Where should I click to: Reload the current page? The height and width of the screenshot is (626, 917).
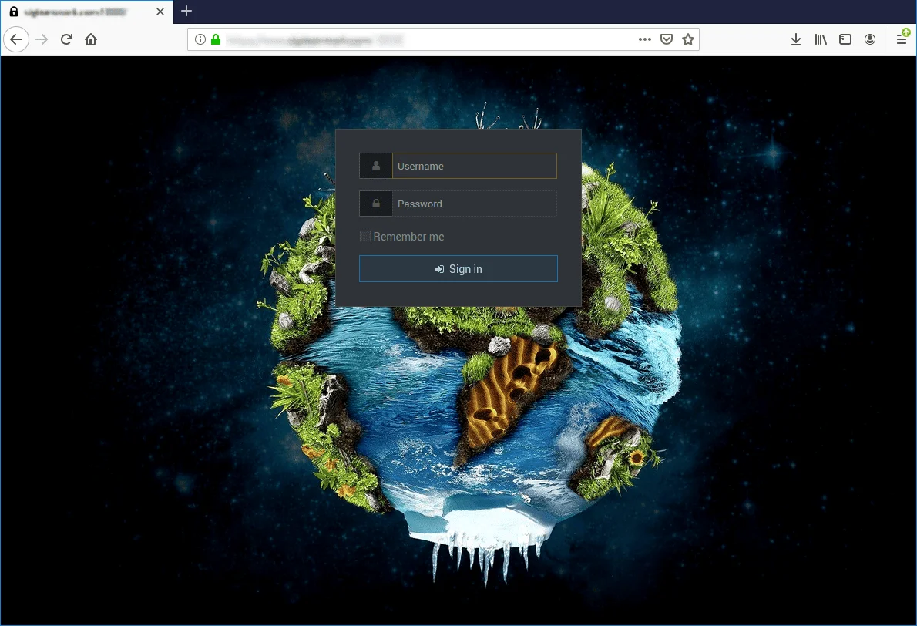(x=66, y=40)
